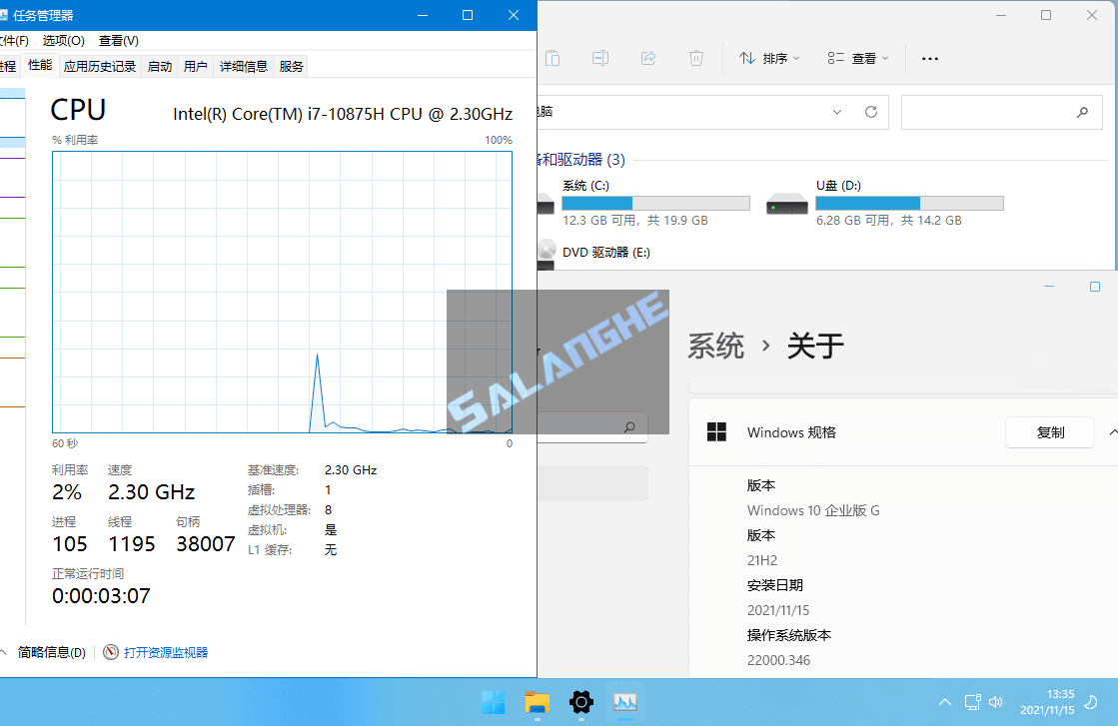Click the paste icon in Explorer toolbar

553,58
